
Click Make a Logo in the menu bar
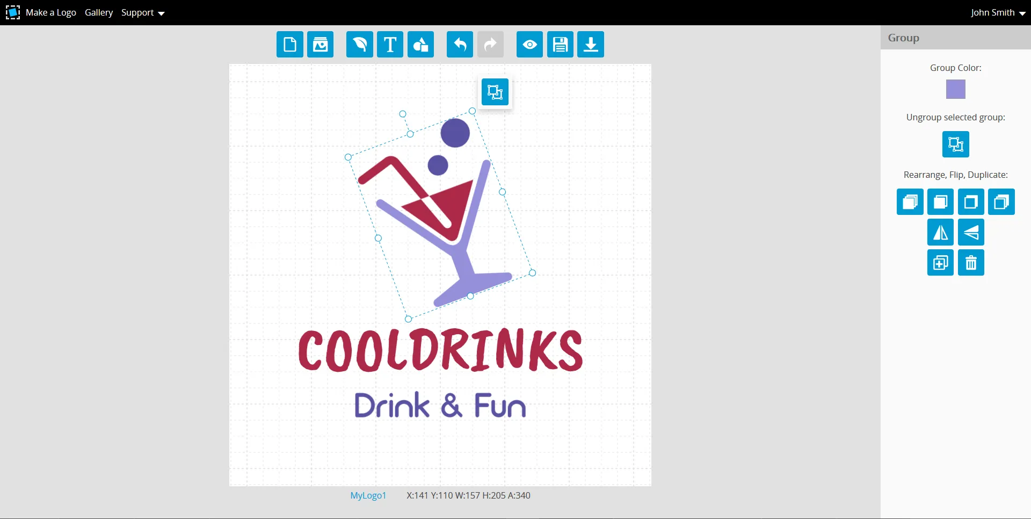pyautogui.click(x=51, y=12)
